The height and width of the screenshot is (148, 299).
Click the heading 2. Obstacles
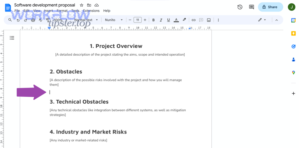[x=66, y=72]
